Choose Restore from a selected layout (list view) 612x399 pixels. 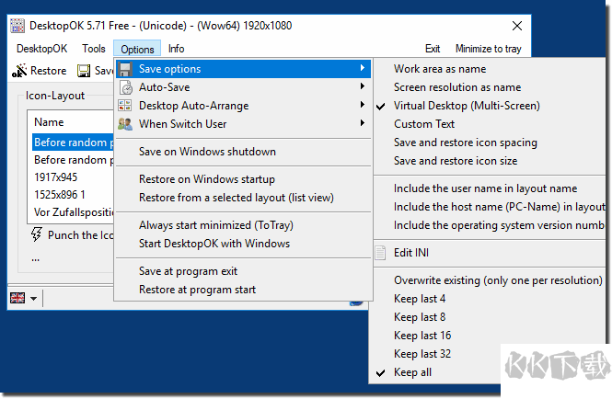click(244, 198)
